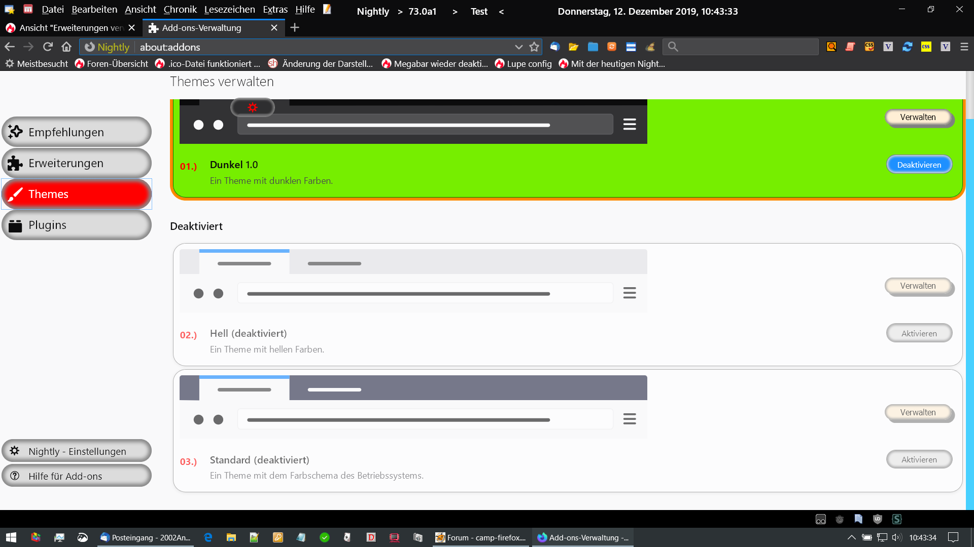Click the blue sync arrows toolbar icon
This screenshot has height=547, width=974.
907,47
